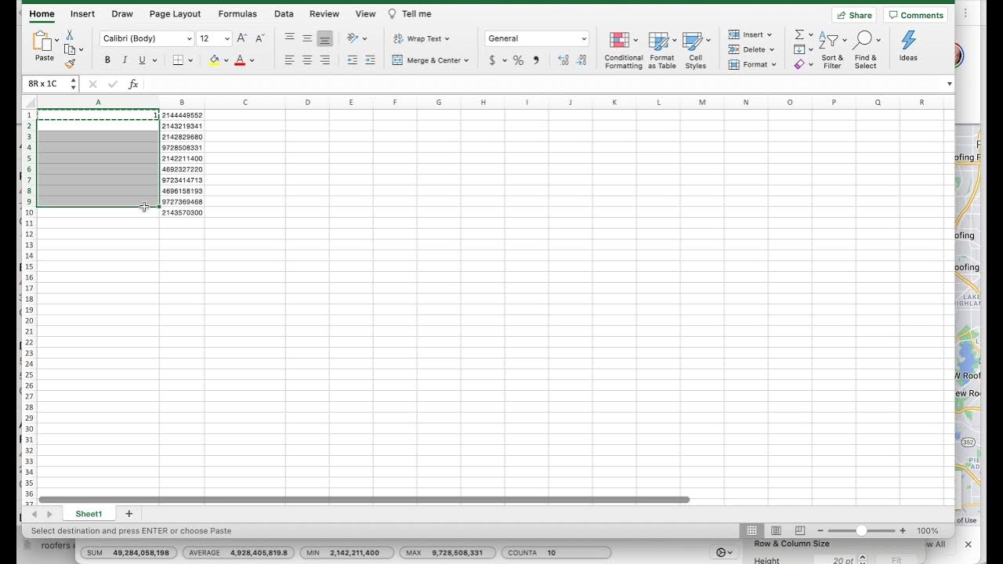Add a new sheet with plus
Screen dimensions: 1003x564
(129, 514)
